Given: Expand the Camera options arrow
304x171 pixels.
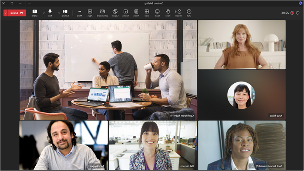Looking at the screenshot, I should 59,13.
